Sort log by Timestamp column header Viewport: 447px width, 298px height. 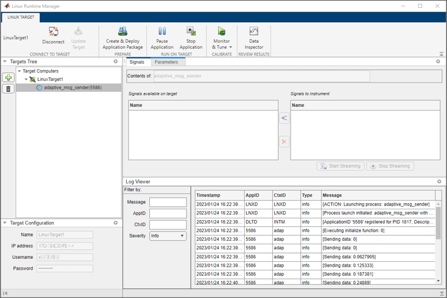coord(208,195)
